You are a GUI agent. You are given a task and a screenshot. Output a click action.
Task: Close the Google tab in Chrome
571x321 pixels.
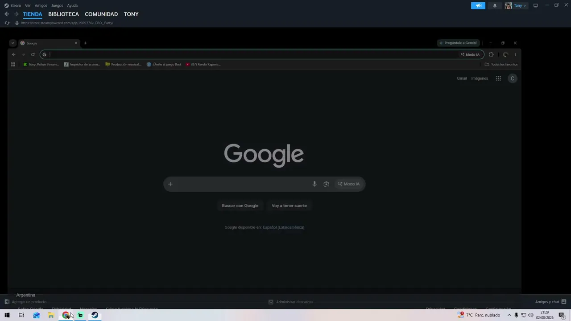(76, 43)
